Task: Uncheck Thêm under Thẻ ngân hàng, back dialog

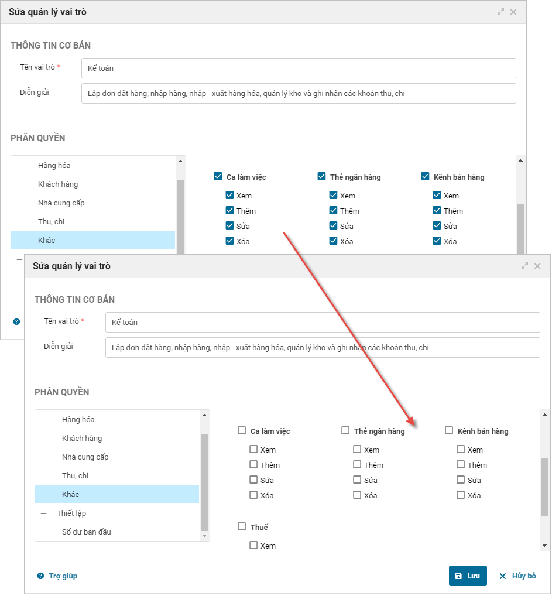Action: pos(334,210)
